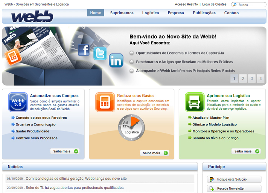Click blue arrow beside Ganhe Produtividade
268x193 pixels.
click(x=13, y=131)
